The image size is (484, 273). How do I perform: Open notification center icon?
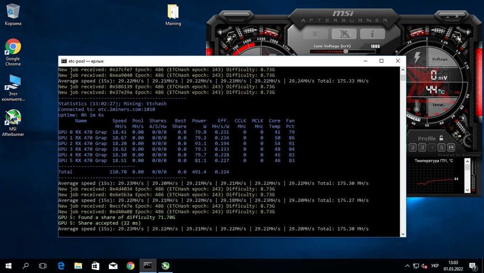point(473,266)
